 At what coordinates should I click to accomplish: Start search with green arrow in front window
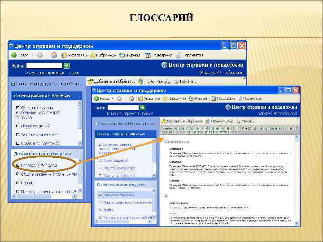click(x=143, y=108)
